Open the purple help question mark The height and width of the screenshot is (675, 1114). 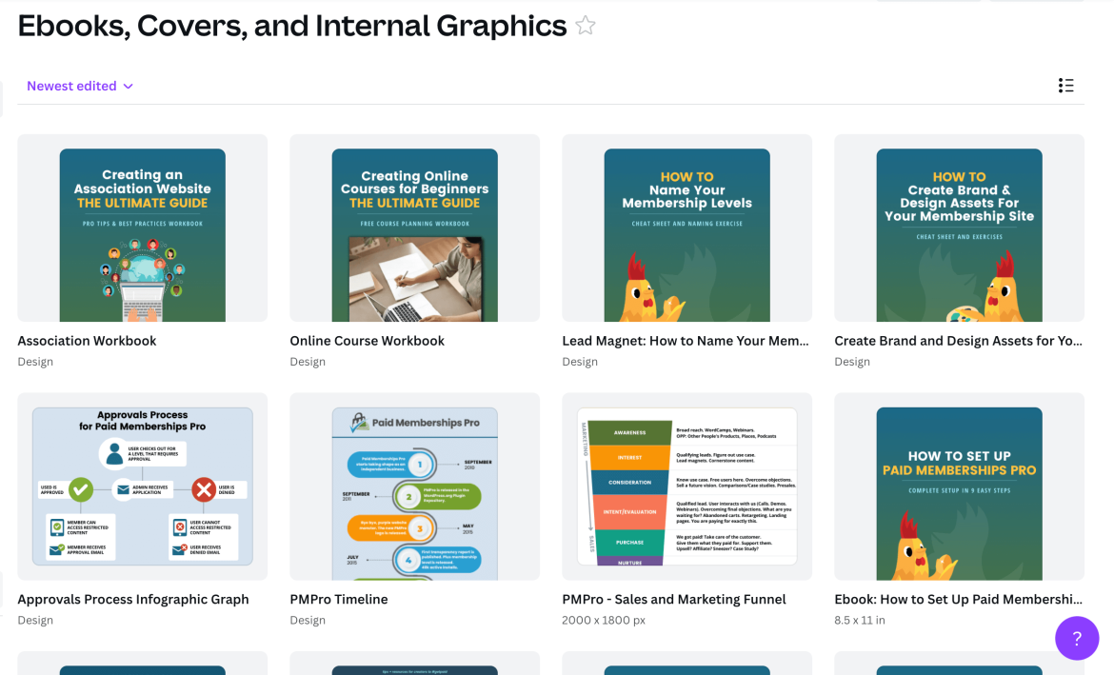tap(1077, 638)
